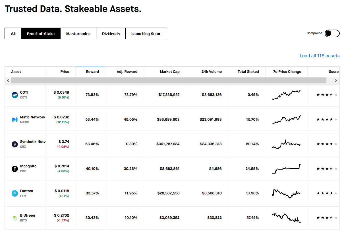Open Fantom 7d price sparkline
Screen dimensions: 348x230
[286, 193]
